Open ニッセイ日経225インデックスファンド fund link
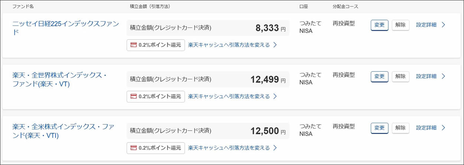464x165 pixels. (66, 28)
